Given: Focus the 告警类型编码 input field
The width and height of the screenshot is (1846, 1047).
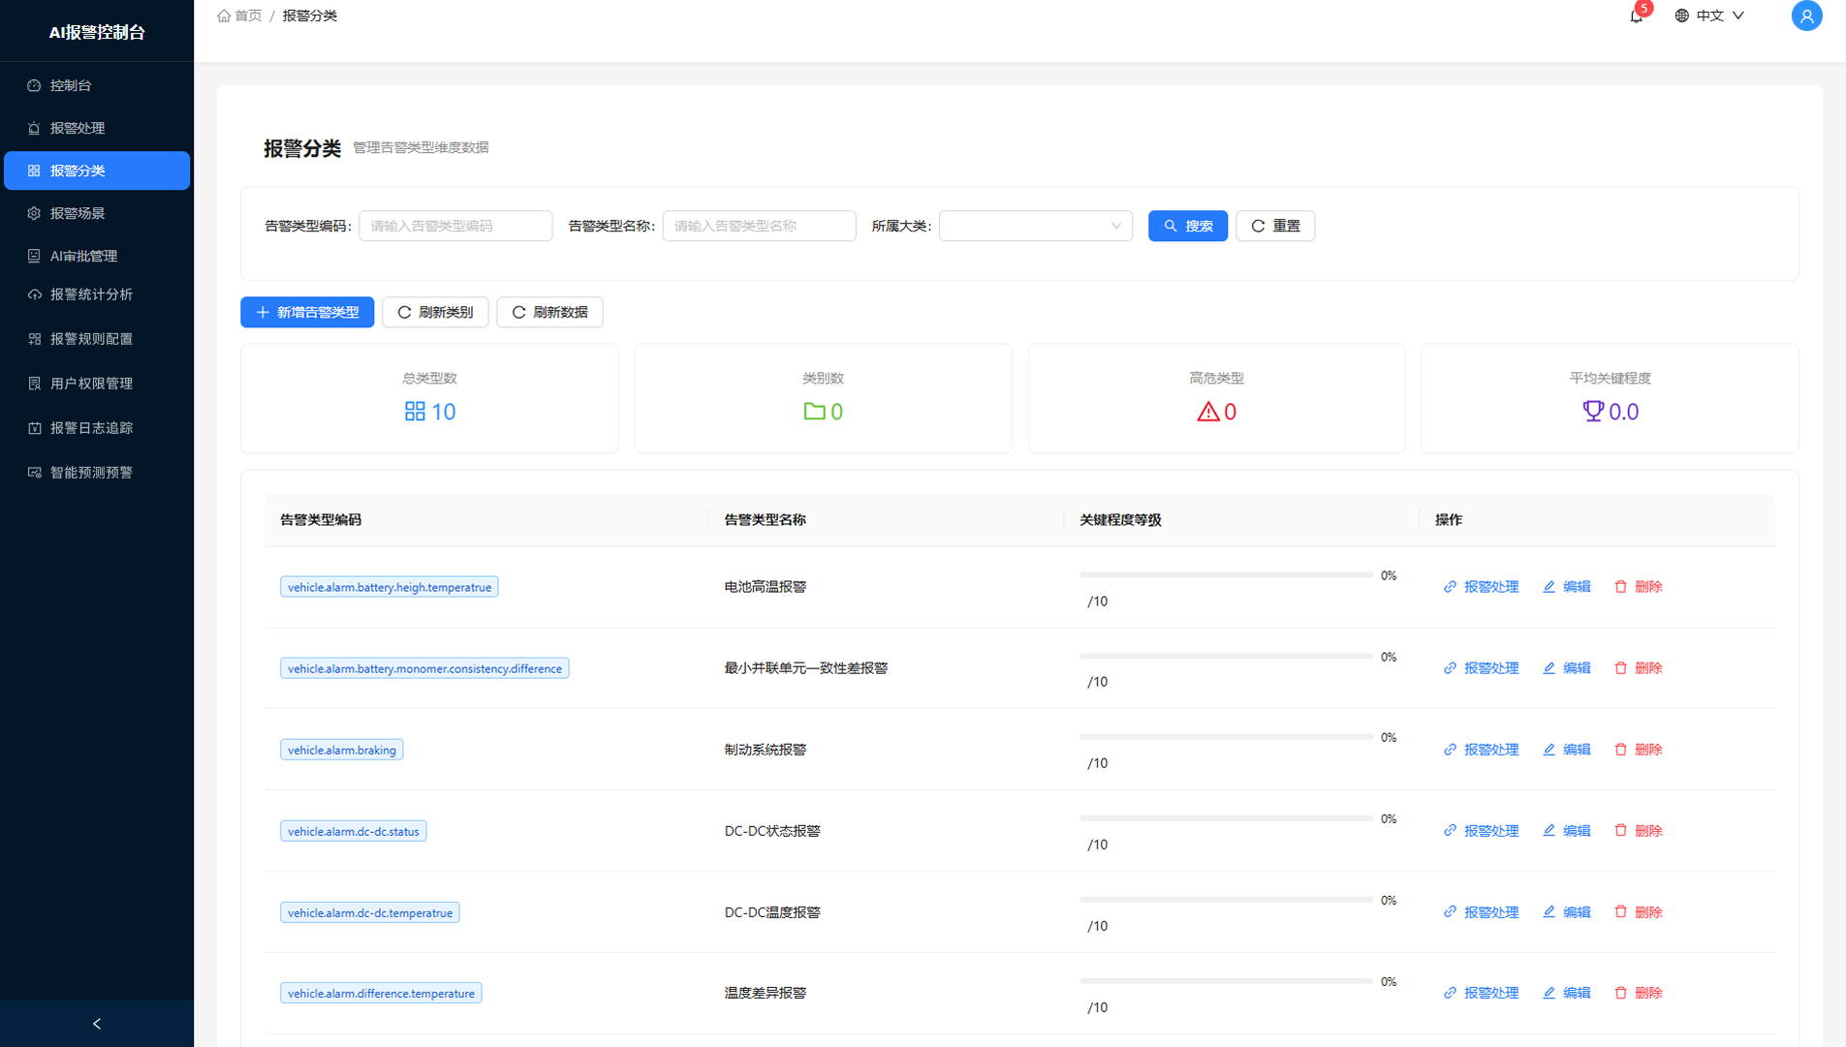Looking at the screenshot, I should tap(455, 226).
